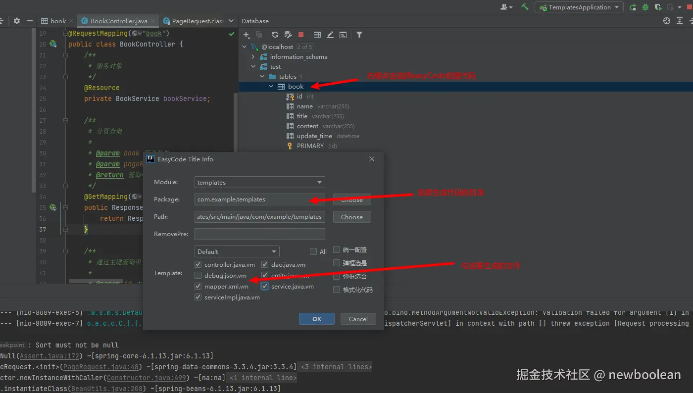Open the user account icon menu
The height and width of the screenshot is (393, 693).
[x=506, y=7]
